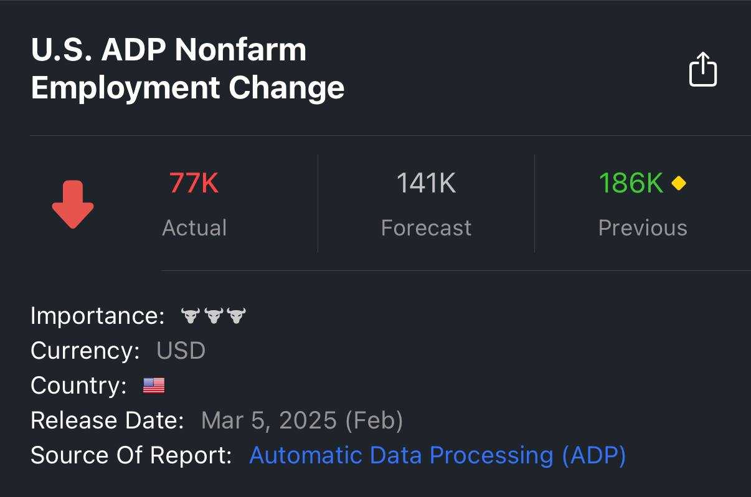The width and height of the screenshot is (751, 497).
Task: Click the 141K forecast value
Action: 426,183
